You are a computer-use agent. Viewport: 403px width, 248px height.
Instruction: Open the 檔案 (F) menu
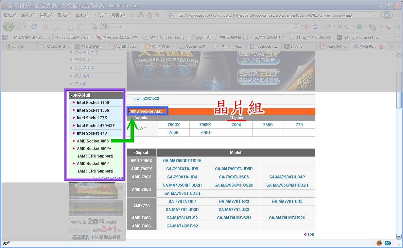(x=10, y=15)
